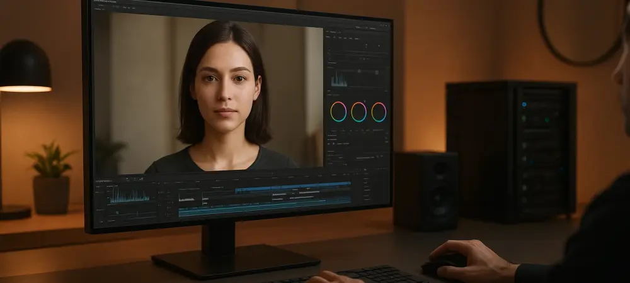Click the leftmost color grading wheel
630x283 pixels.
tap(338, 111)
